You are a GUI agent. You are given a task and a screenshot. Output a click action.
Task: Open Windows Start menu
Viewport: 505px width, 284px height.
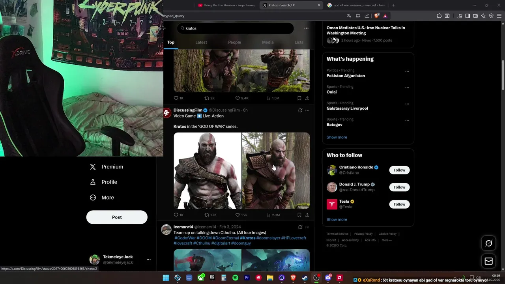point(166,278)
